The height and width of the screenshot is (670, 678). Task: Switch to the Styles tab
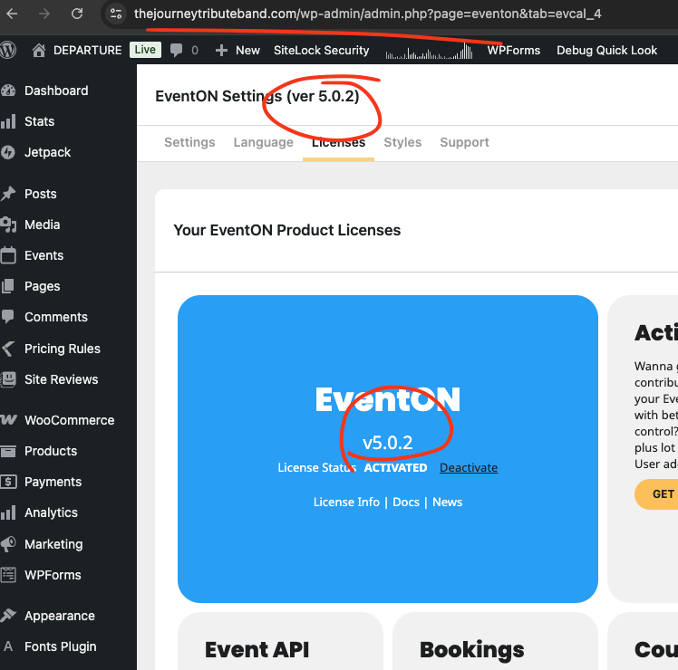click(x=402, y=142)
